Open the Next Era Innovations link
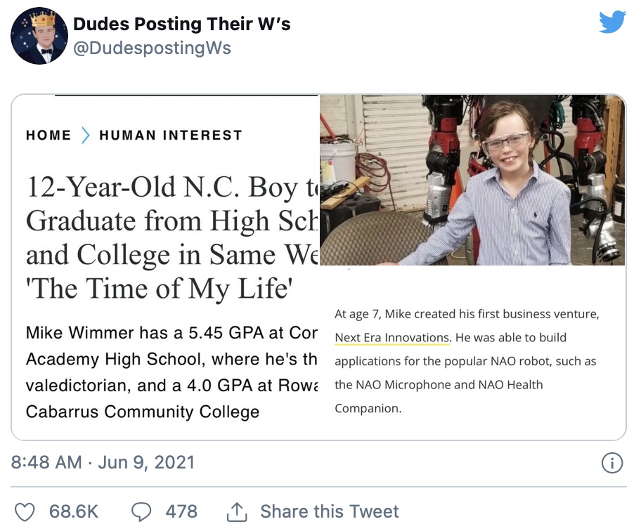Viewport: 641px width, 531px height. [x=391, y=338]
